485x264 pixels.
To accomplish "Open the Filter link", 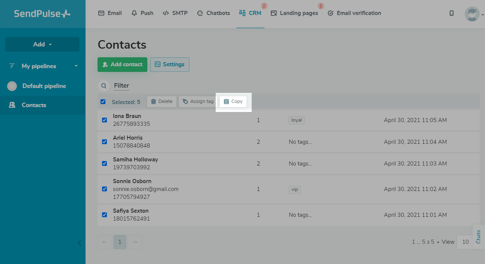I will click(x=122, y=86).
